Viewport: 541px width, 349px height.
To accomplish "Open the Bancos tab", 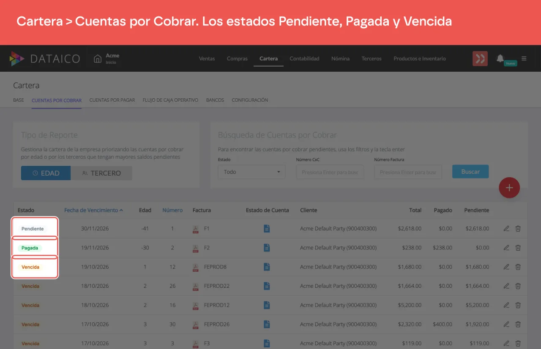I will click(x=215, y=100).
